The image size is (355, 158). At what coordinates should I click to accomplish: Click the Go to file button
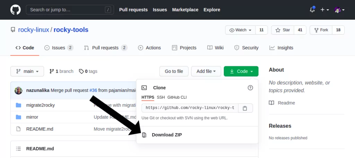pyautogui.click(x=174, y=71)
